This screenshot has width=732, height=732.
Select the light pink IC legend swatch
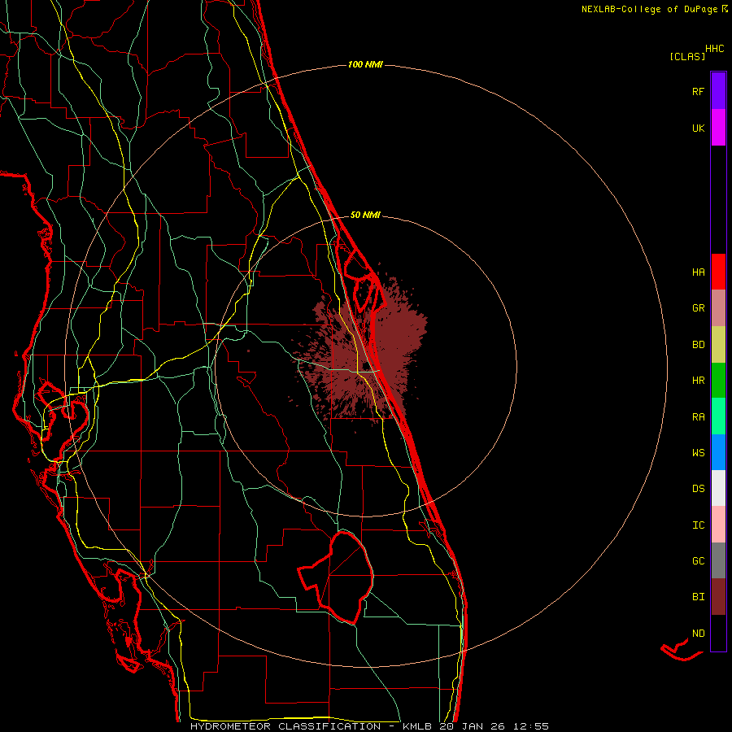tap(718, 525)
